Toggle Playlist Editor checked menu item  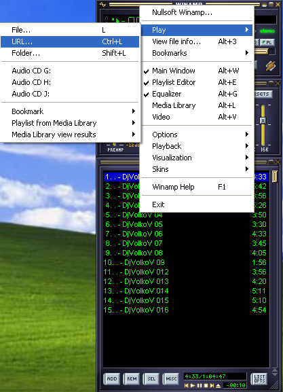click(x=197, y=82)
